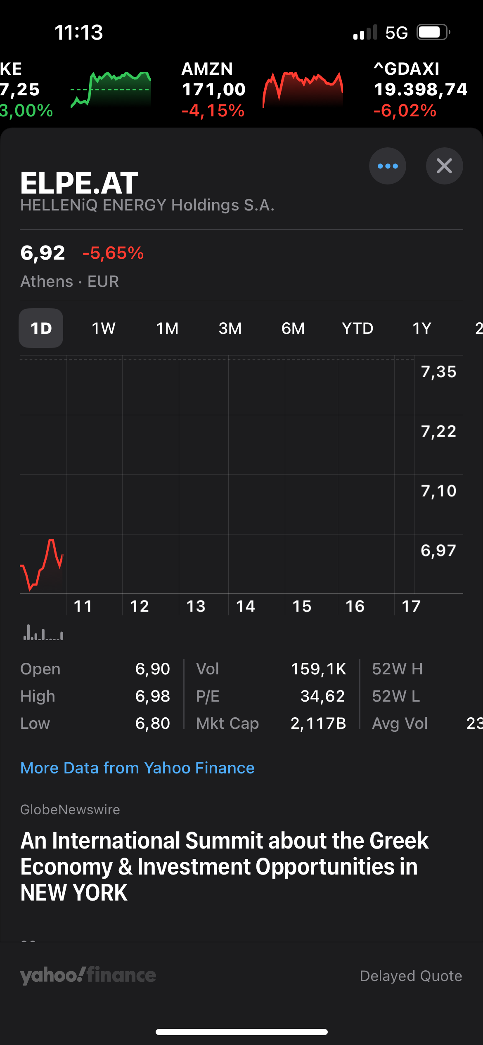Tap the AMZN ticker in the top strip
The width and height of the screenshot is (483, 1045).
point(213,90)
